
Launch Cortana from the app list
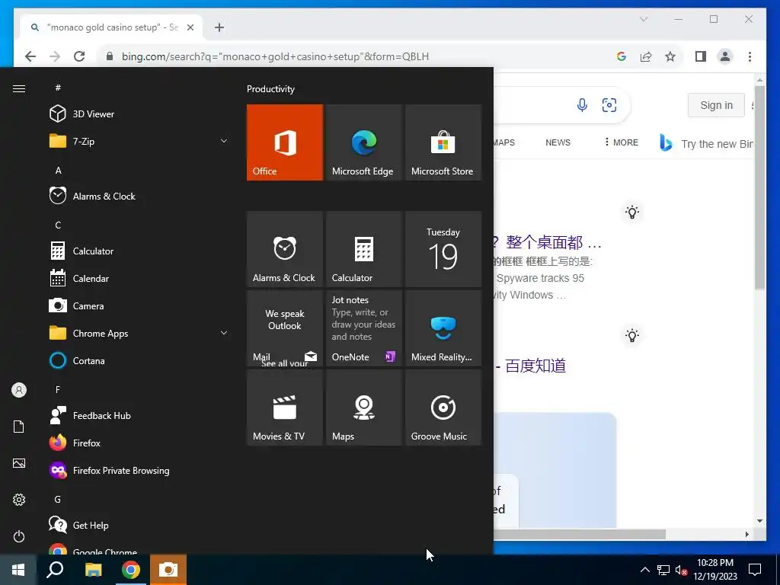pyautogui.click(x=139, y=360)
